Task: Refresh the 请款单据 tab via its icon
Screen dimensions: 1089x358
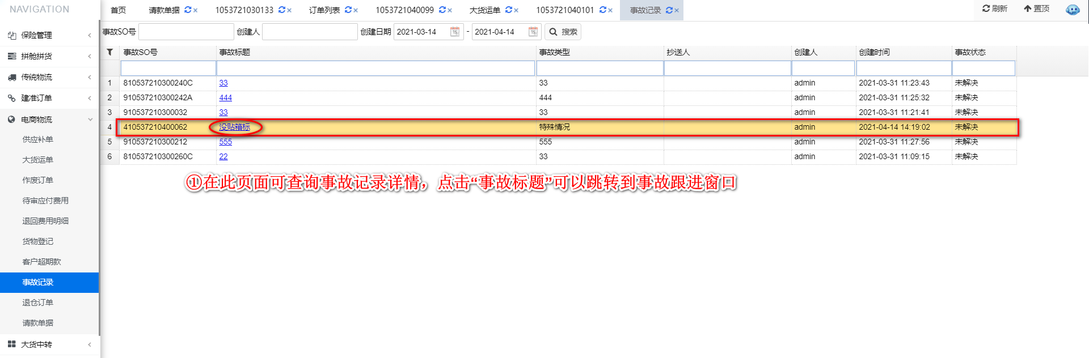Action: [188, 10]
